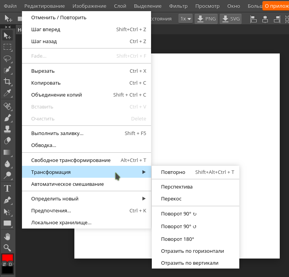Screen dimensions: 289x277
Task: Open the black background color swatch
Action: pos(7,270)
